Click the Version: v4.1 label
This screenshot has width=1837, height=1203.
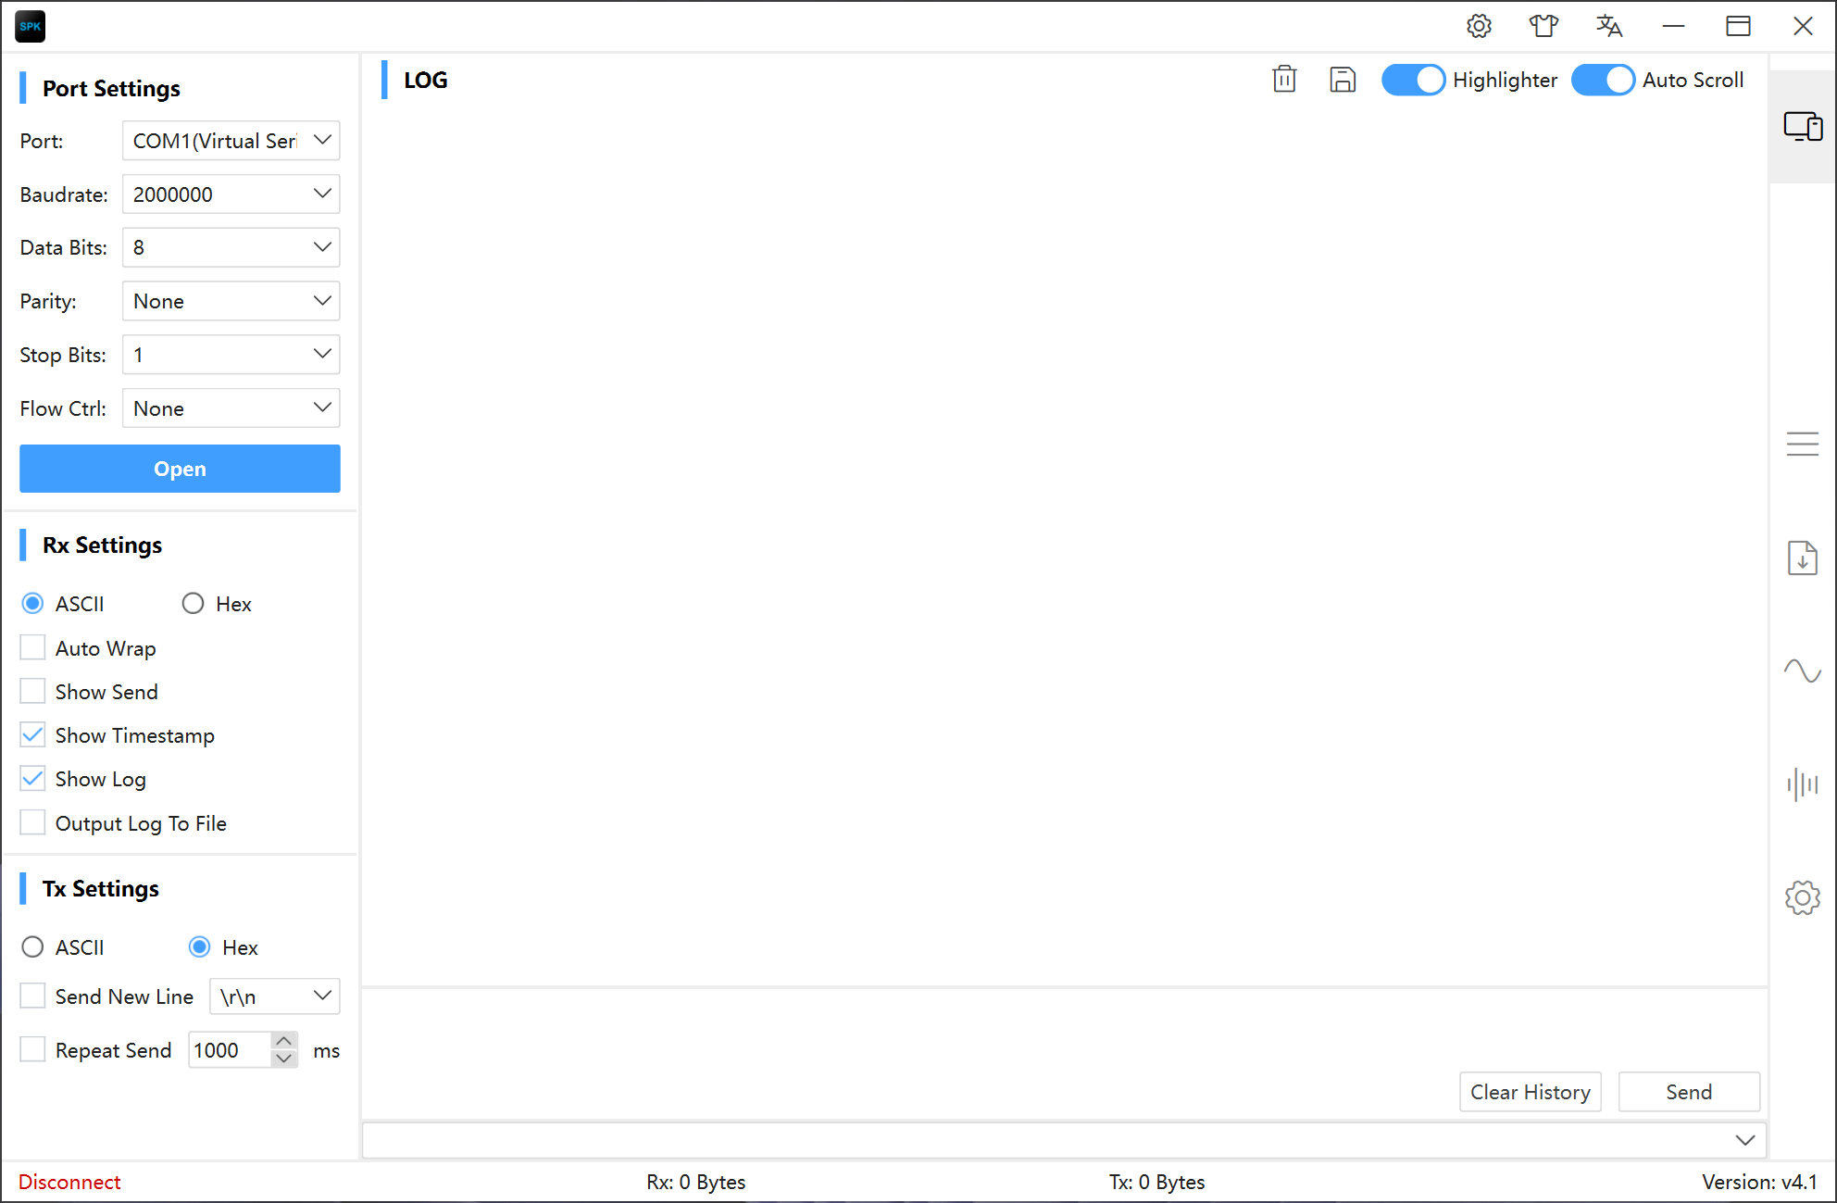tap(1759, 1182)
